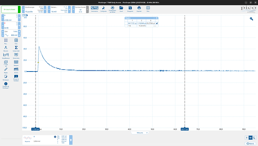Screen dimensions: 258x146
Task: Open the Oscilloscope 10 µs/div timebase options
Action: click(x=34, y=9)
